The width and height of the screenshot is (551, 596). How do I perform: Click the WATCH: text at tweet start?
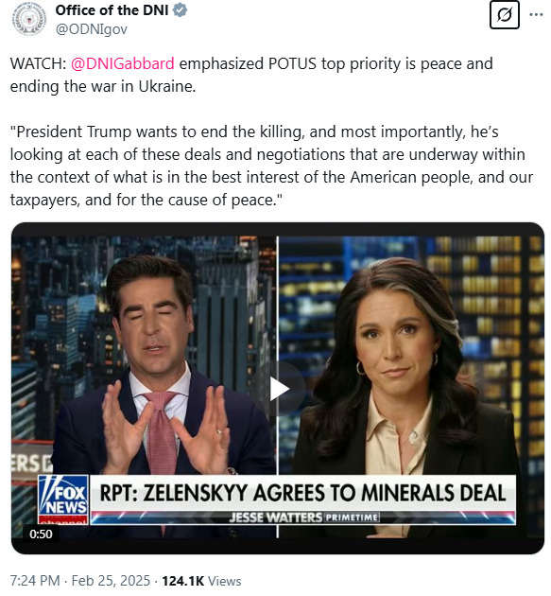pyautogui.click(x=38, y=63)
